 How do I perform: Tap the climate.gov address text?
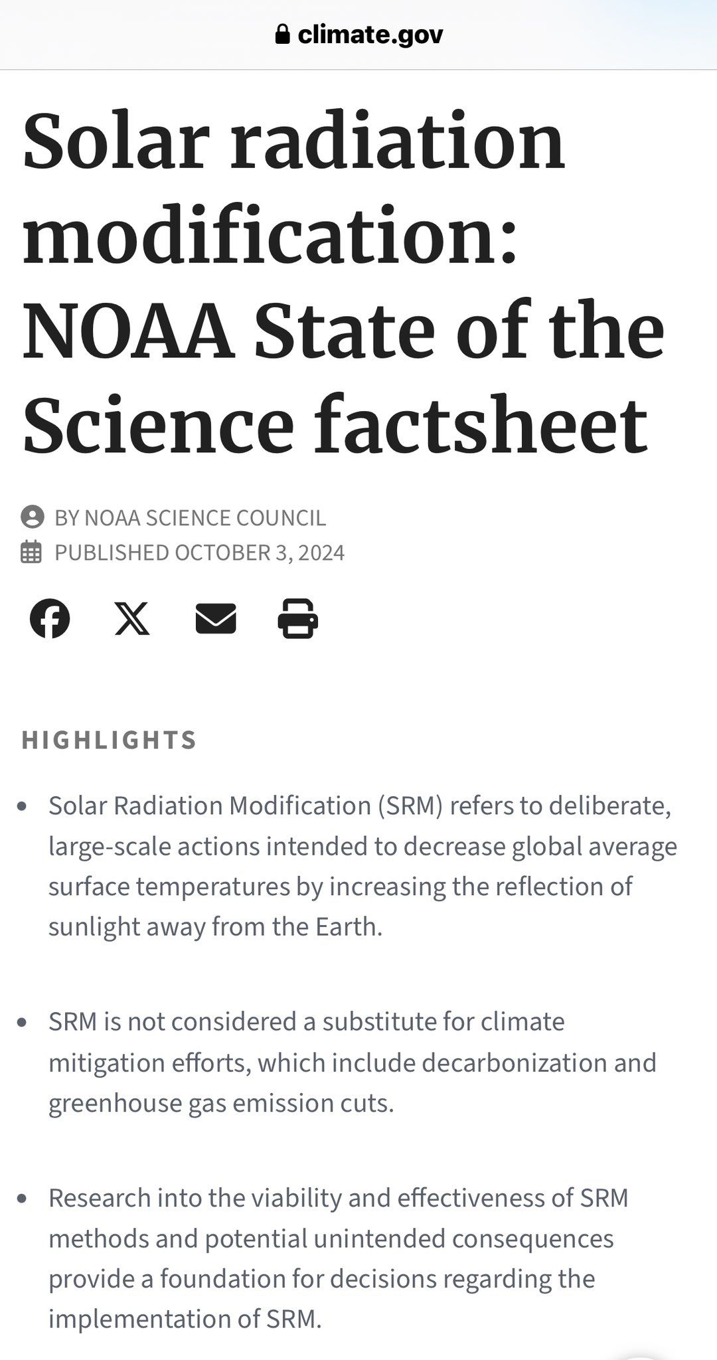tap(370, 34)
